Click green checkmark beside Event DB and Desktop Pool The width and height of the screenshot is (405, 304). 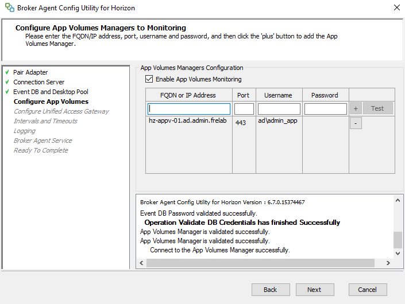[7, 92]
